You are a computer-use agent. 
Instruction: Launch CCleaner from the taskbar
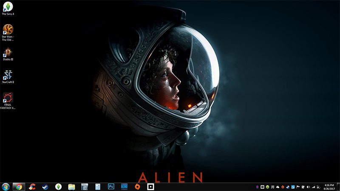coord(32,187)
